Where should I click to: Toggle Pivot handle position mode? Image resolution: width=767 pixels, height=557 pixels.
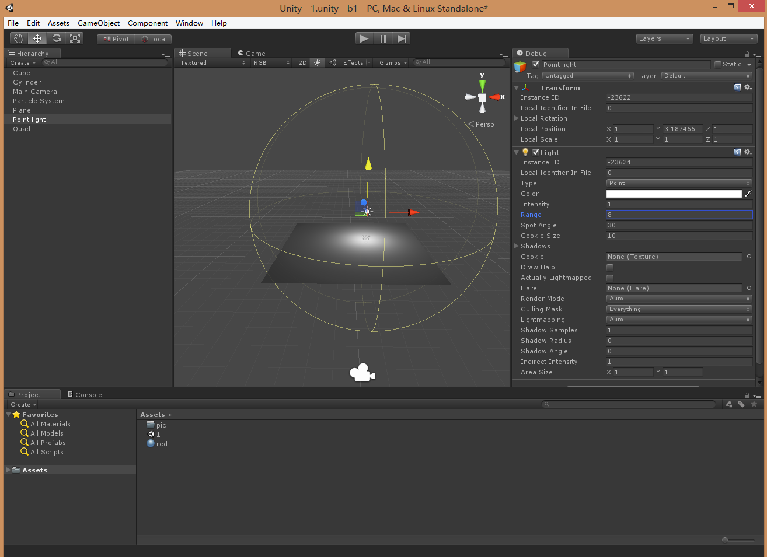tap(116, 39)
